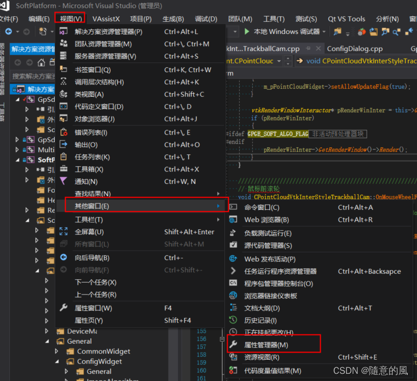Screen dimensions: 417x381
Task: Click the 解决方案资源管理器(P) icon
Action: click(x=63, y=31)
